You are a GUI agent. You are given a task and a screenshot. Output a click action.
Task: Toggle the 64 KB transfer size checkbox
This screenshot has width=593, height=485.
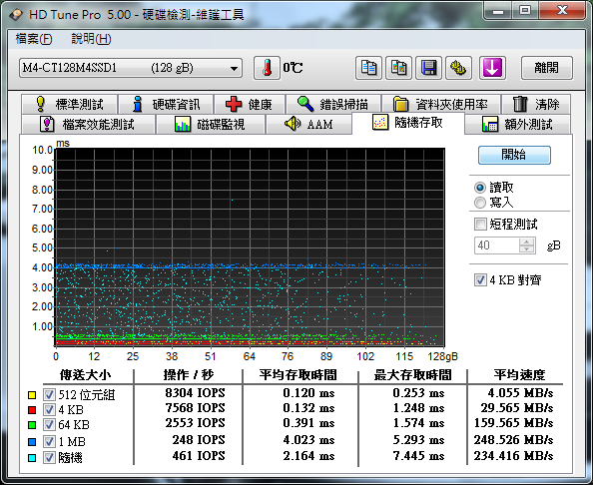coord(49,425)
